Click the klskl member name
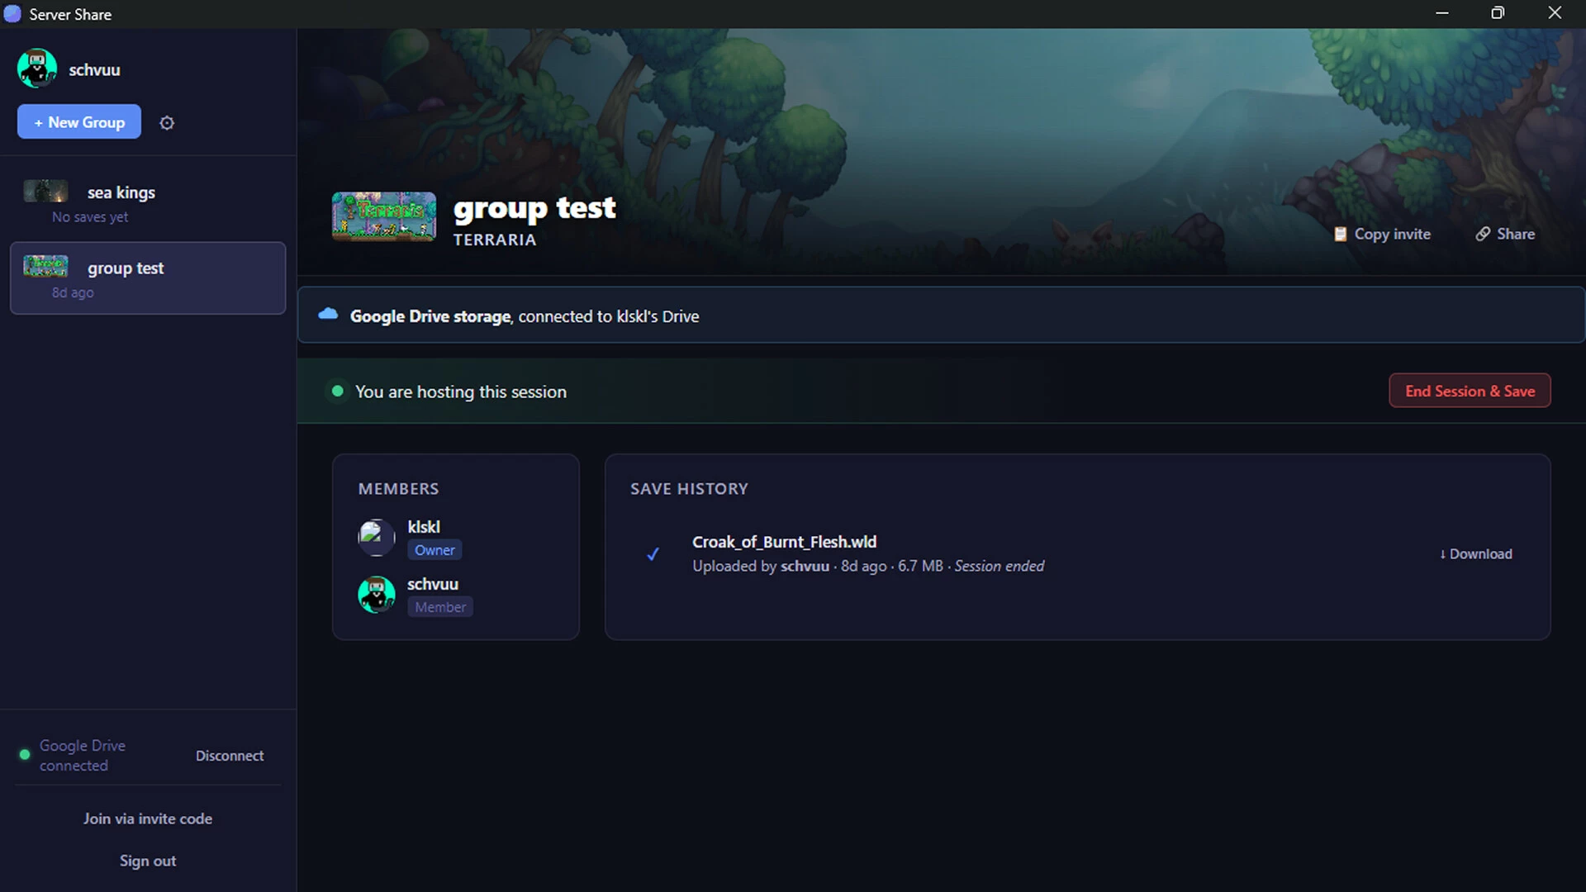The image size is (1586, 892). [424, 527]
